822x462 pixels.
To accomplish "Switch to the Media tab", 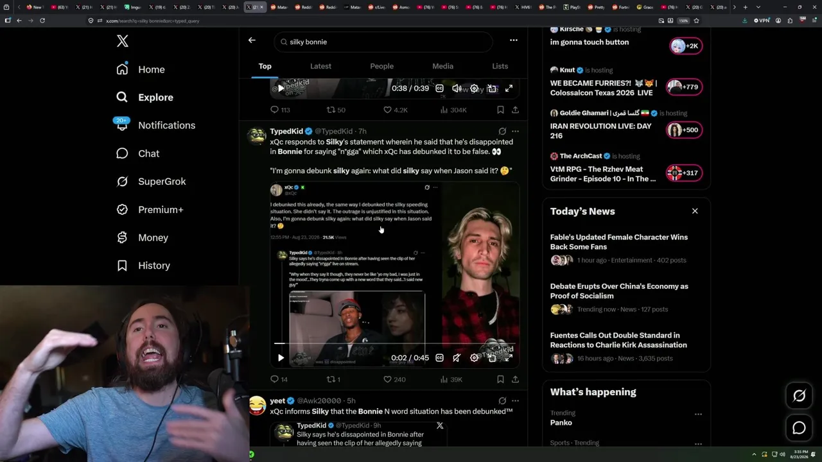I will click(x=442, y=66).
